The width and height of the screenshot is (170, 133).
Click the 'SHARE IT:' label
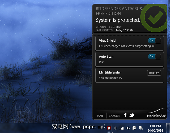(114, 116)
